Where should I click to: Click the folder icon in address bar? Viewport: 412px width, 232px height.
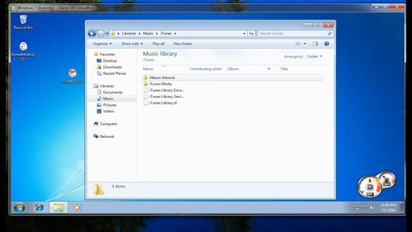click(x=113, y=34)
